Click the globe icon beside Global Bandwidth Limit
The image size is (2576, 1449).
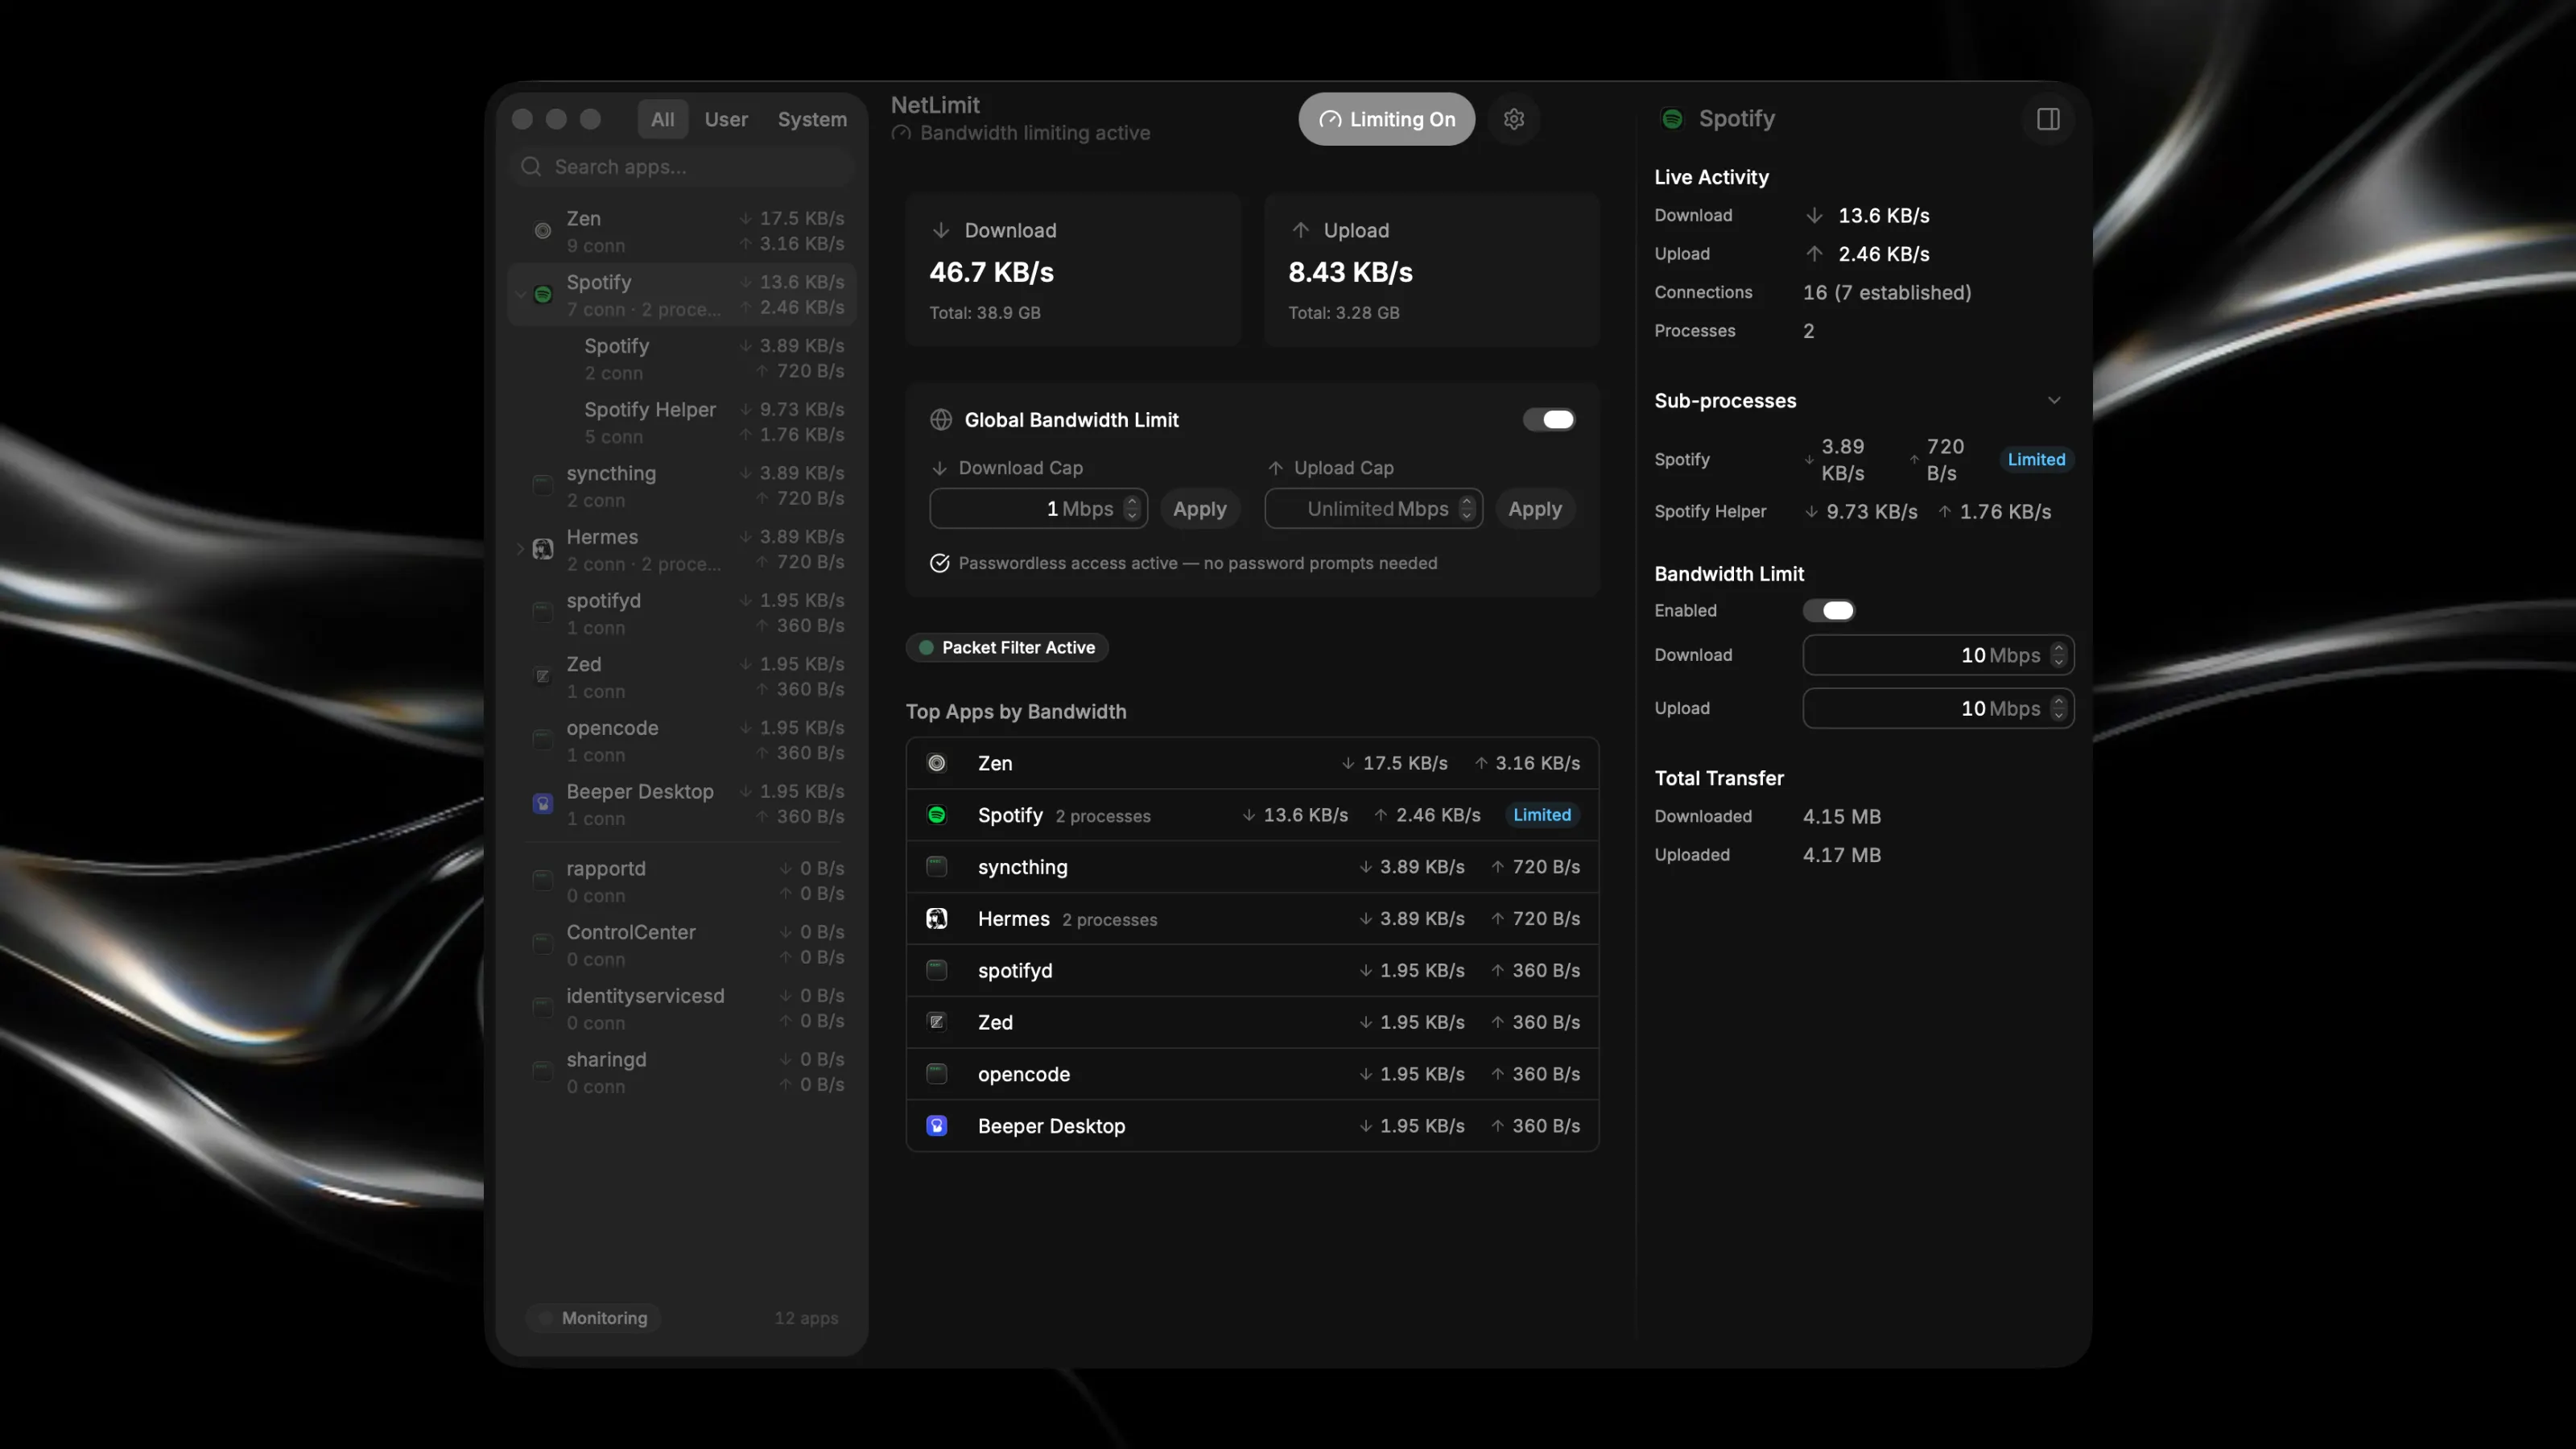pos(941,420)
